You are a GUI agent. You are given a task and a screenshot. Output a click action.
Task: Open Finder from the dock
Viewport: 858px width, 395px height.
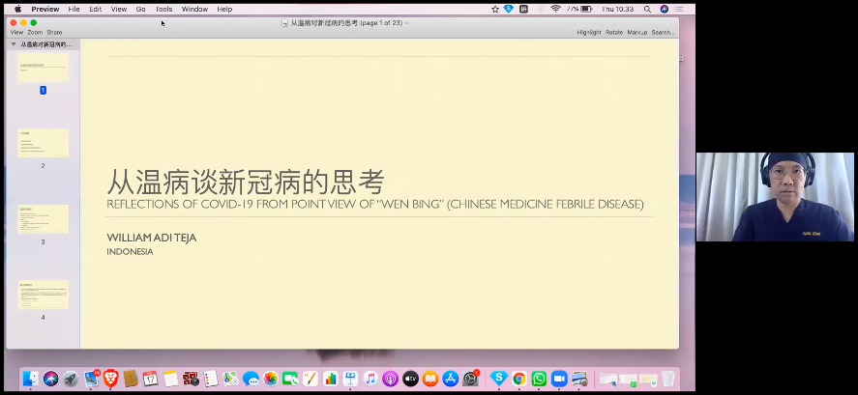tap(31, 379)
